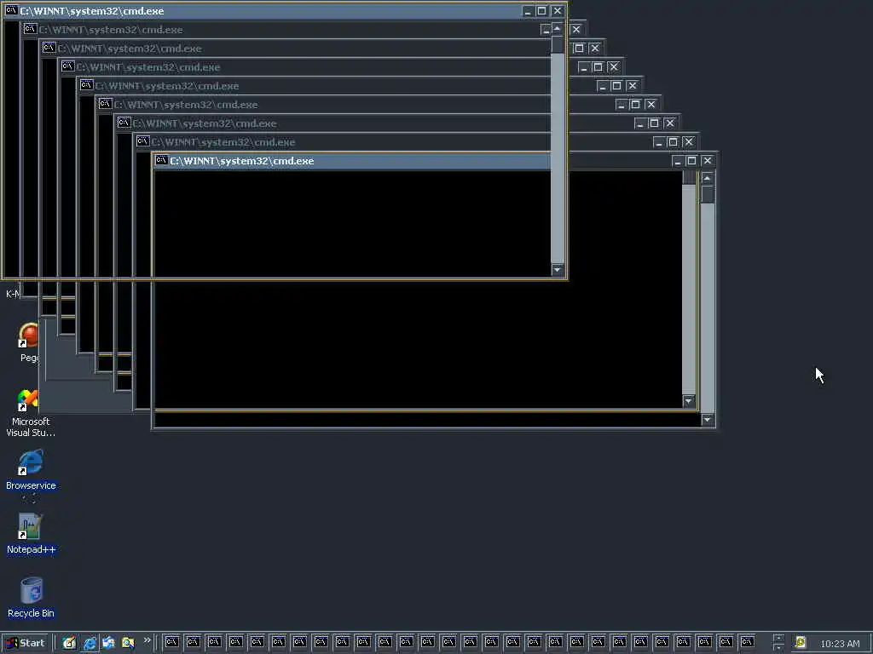Viewport: 873px width, 654px height.
Task: Click outer scrollbar thumb of lowest cascaded cmd window
Action: (x=707, y=194)
